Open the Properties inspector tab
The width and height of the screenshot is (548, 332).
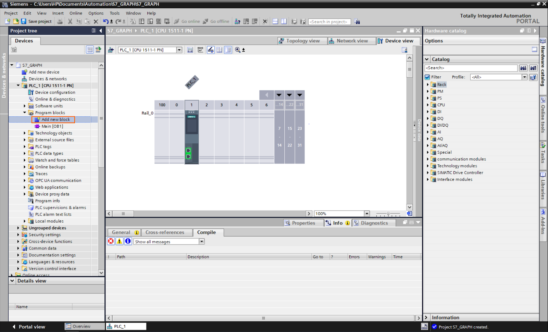point(303,223)
